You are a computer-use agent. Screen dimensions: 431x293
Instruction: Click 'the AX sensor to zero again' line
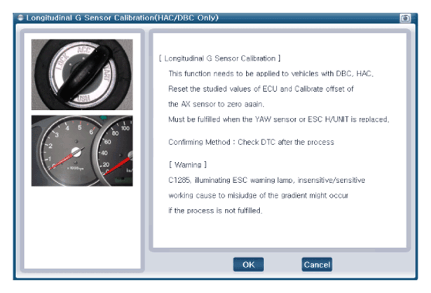pos(217,104)
